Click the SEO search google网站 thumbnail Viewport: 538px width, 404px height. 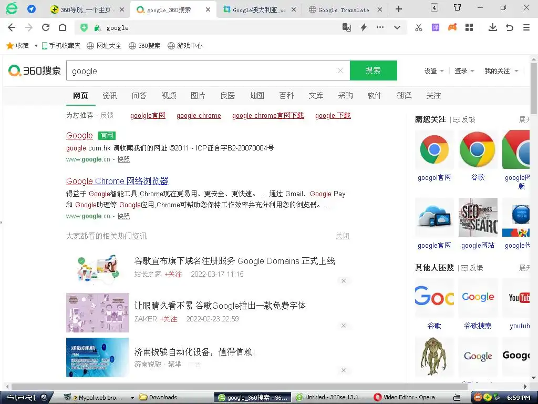[x=478, y=217]
